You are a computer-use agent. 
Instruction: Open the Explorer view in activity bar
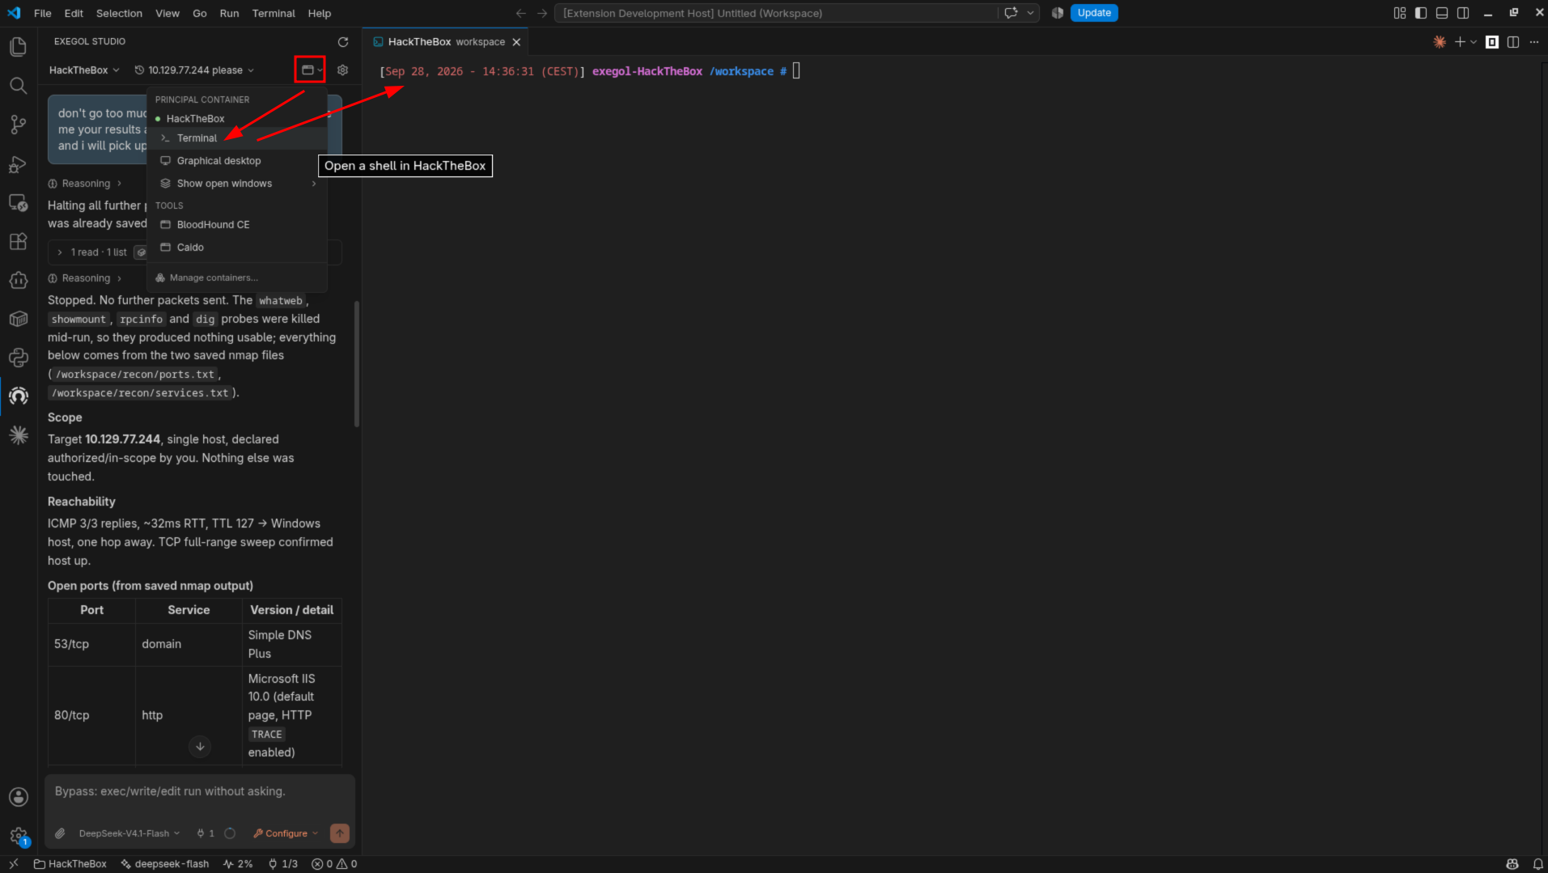click(x=18, y=47)
